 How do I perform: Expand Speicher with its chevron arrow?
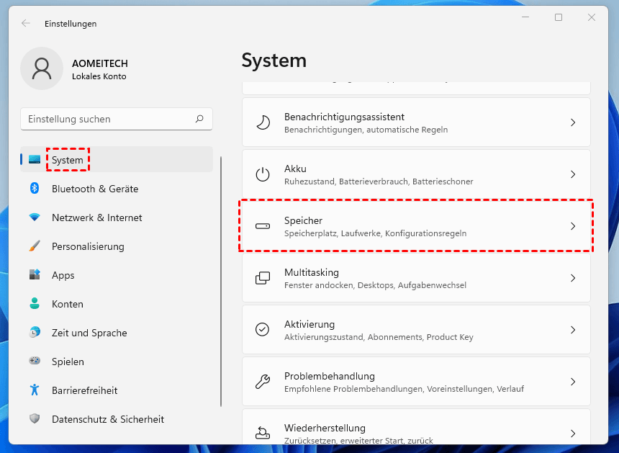click(x=573, y=226)
